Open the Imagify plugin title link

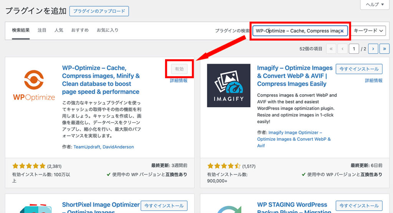coord(295,76)
